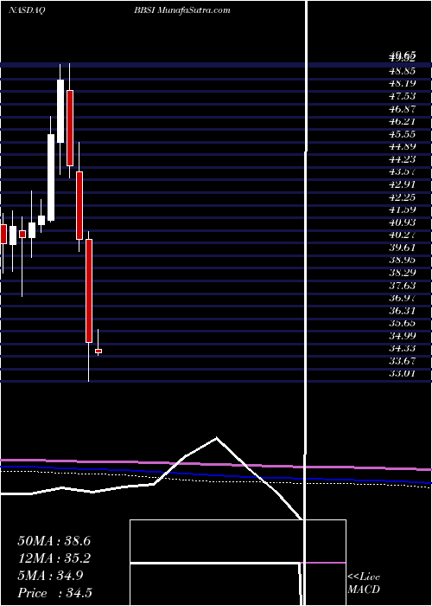Viewport: 432px width, 606px height.
Task: Click the white MACD line peak
Action: (216, 438)
